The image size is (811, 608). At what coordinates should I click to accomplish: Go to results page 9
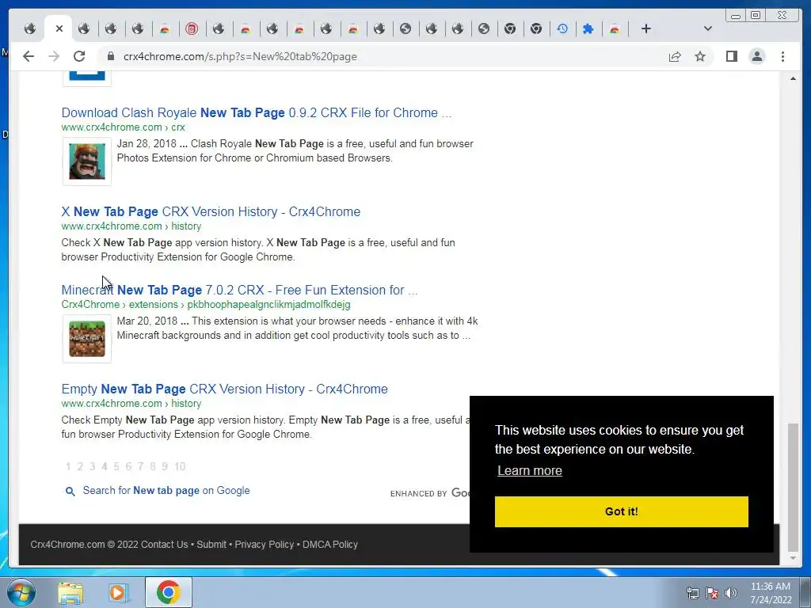pyautogui.click(x=165, y=466)
